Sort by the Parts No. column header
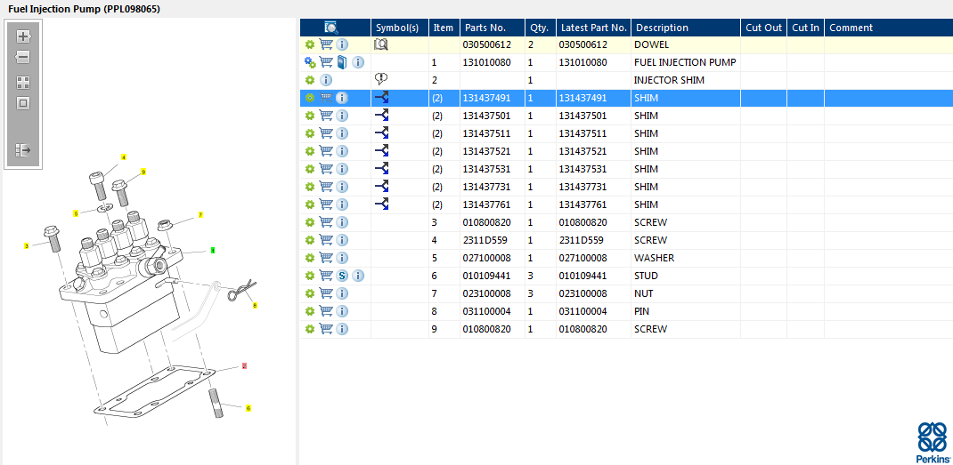The height and width of the screenshot is (465, 953). pos(493,28)
